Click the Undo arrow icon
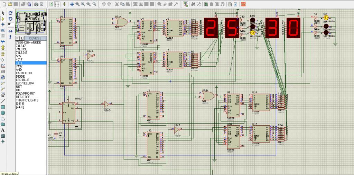The image size is (354, 175). (x=104, y=4)
